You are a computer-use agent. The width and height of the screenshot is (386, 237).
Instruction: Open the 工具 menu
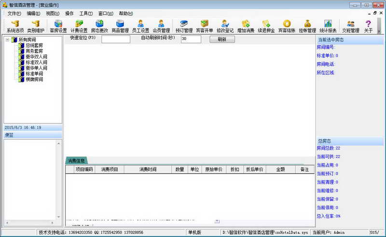coord(86,13)
